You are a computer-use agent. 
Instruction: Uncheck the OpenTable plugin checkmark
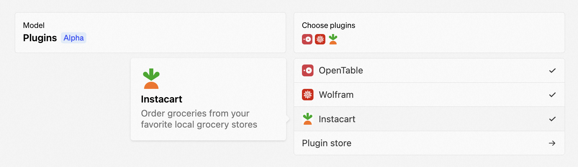tap(552, 71)
